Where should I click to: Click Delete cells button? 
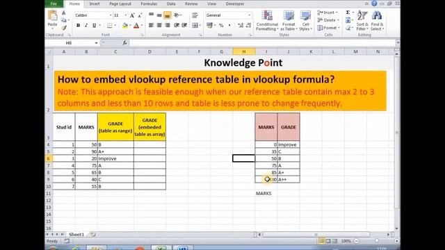pos(327,20)
